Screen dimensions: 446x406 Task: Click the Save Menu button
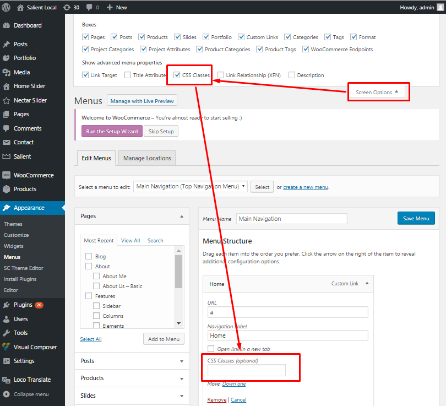tap(416, 219)
